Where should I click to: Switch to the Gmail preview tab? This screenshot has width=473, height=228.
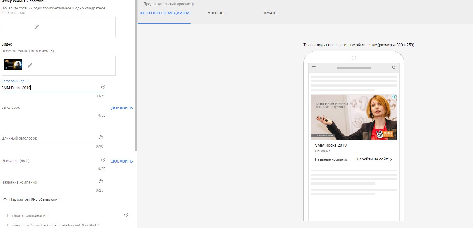tap(270, 13)
